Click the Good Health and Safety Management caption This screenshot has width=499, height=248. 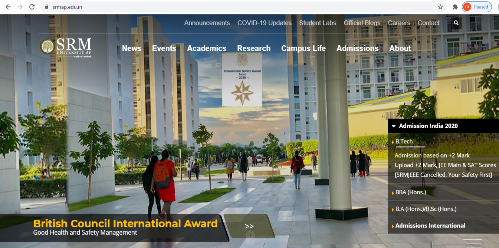point(85,233)
